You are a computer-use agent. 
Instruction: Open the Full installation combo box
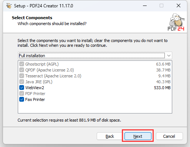[x=95, y=56]
